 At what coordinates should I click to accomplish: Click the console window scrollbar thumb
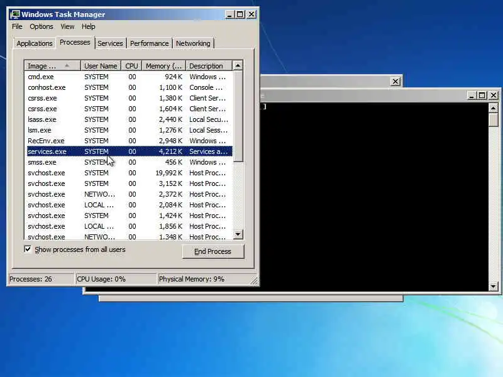point(493,120)
